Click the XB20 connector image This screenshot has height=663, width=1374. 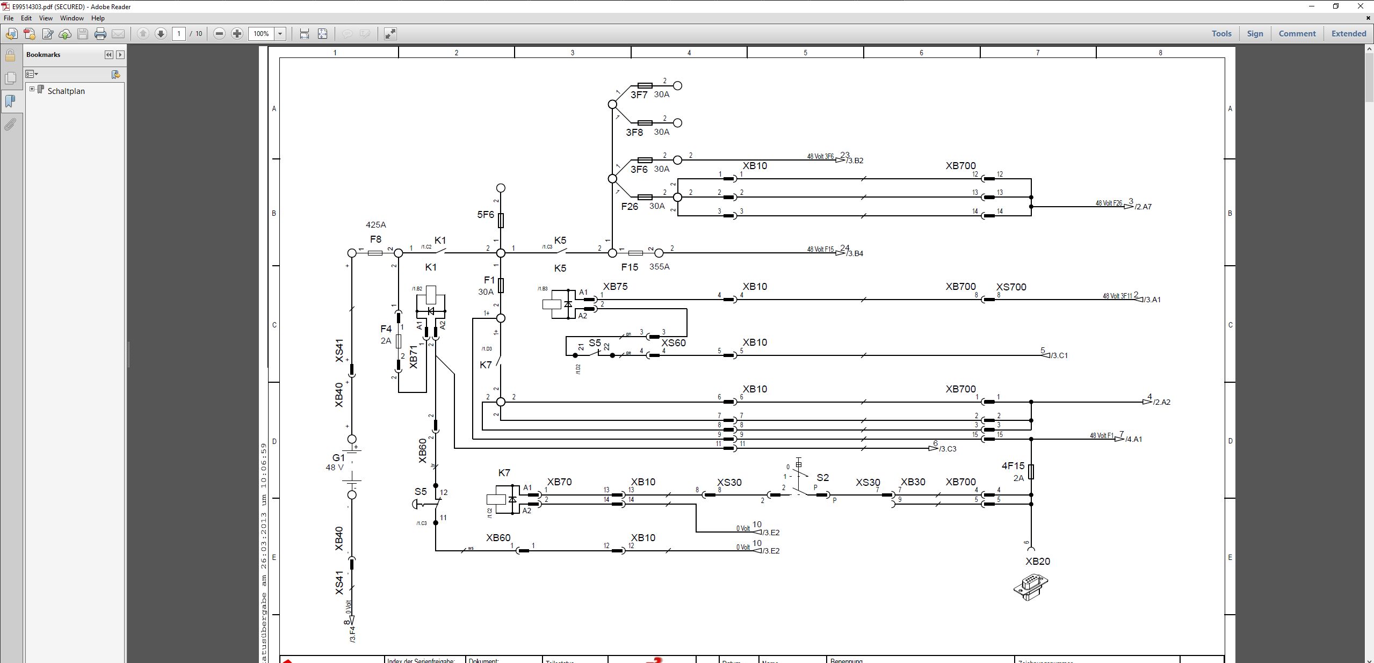[1031, 587]
